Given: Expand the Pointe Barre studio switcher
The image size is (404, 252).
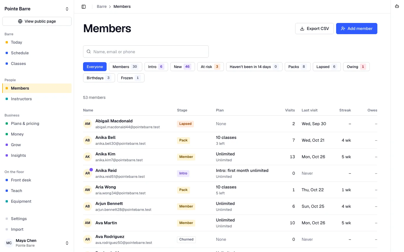Looking at the screenshot, I should [67, 9].
